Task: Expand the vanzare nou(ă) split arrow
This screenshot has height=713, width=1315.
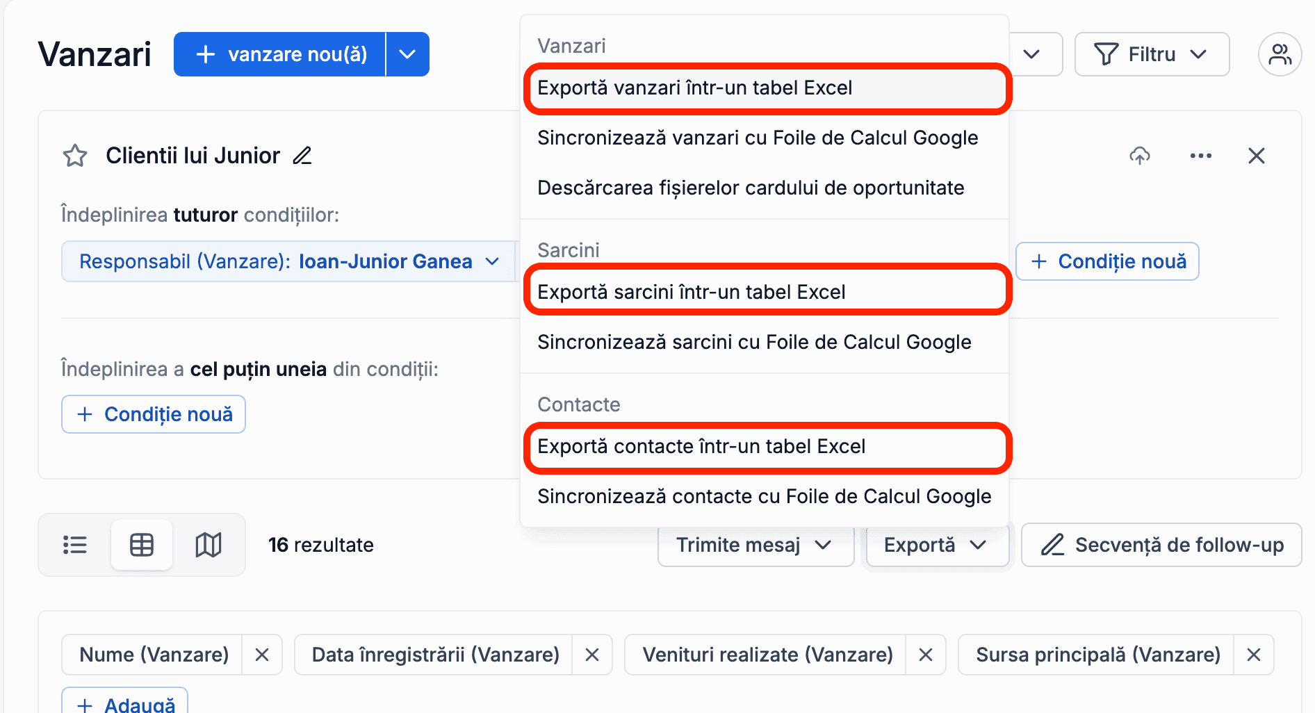Action: pos(408,54)
